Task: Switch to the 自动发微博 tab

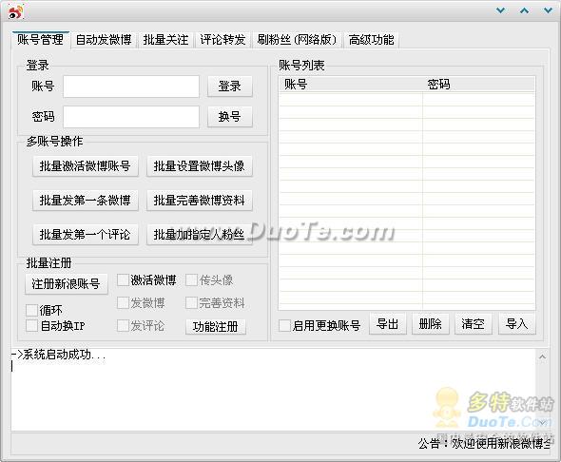Action: point(104,40)
